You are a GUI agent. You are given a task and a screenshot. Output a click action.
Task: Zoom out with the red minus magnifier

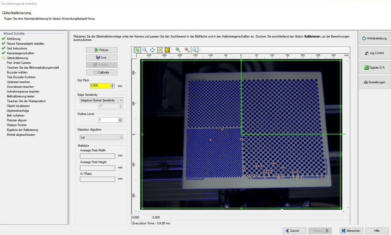point(187,50)
